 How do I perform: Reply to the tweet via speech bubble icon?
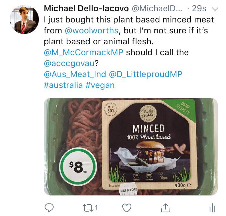click(49, 208)
